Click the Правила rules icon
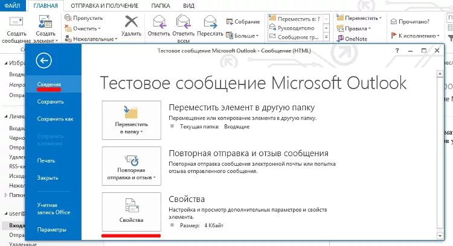The image size is (453, 246). tap(340, 28)
